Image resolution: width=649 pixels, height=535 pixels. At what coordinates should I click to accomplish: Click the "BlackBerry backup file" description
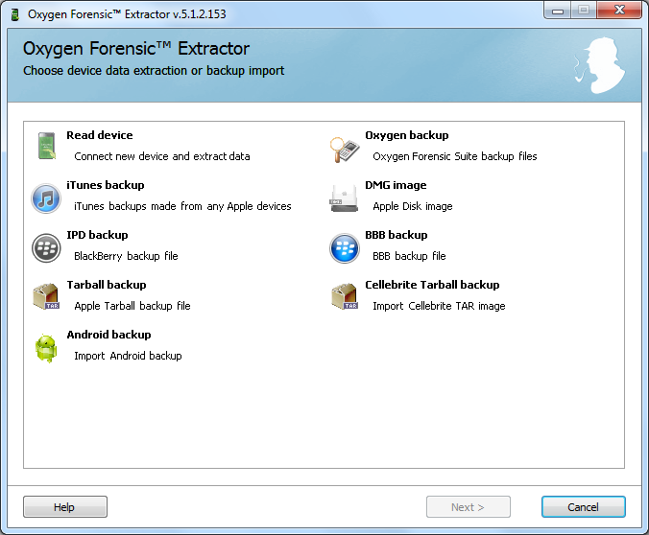126,256
